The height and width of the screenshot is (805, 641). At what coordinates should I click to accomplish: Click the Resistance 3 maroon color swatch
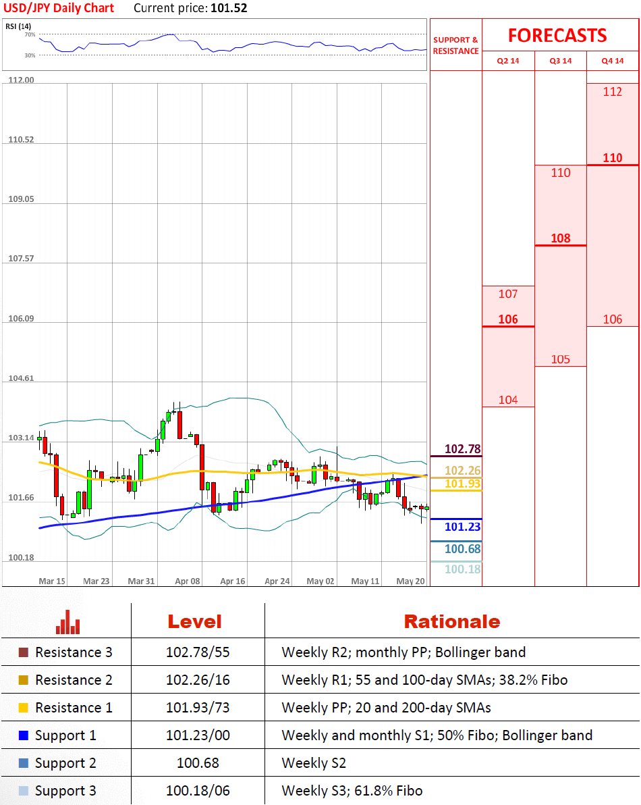tap(23, 652)
